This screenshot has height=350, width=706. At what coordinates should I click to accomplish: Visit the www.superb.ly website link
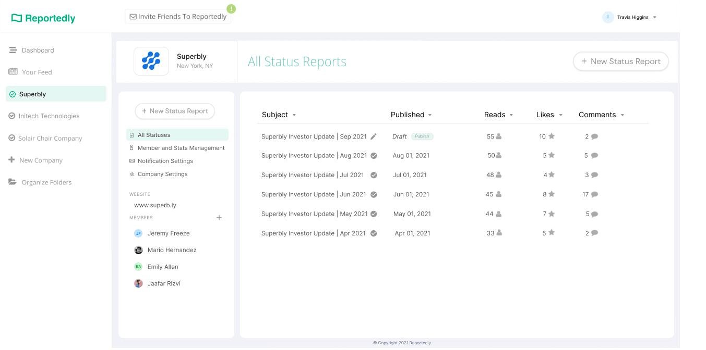155,205
